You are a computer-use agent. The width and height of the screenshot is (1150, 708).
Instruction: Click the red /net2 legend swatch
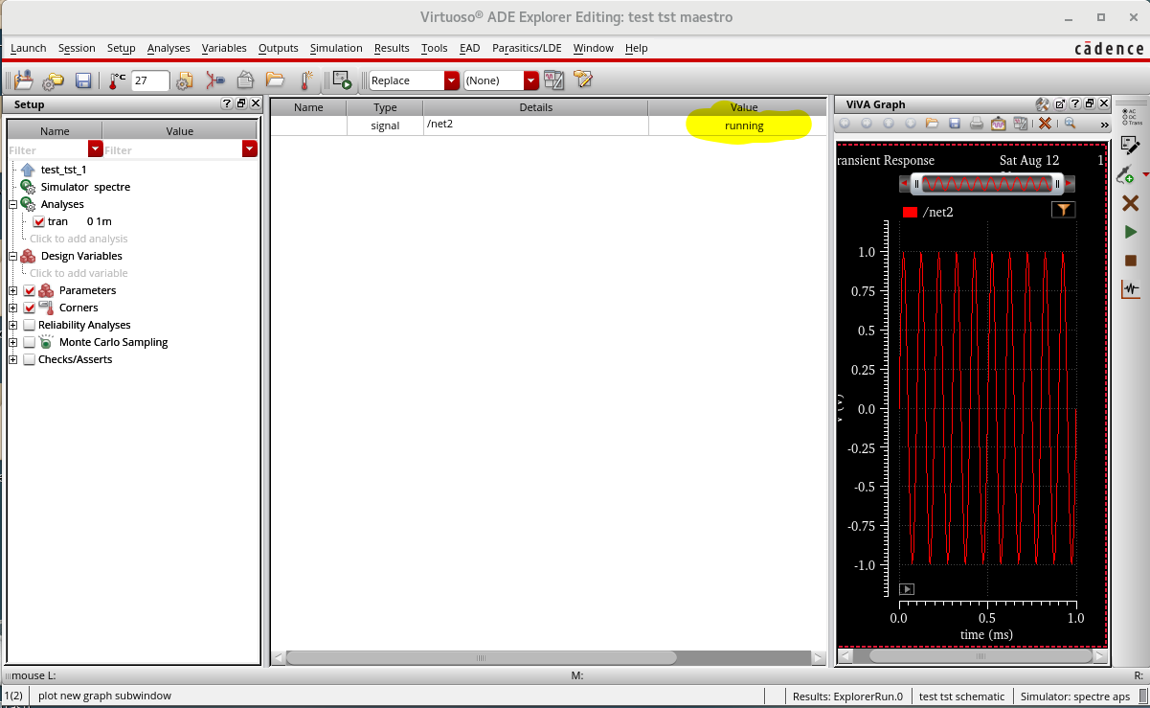(x=910, y=212)
